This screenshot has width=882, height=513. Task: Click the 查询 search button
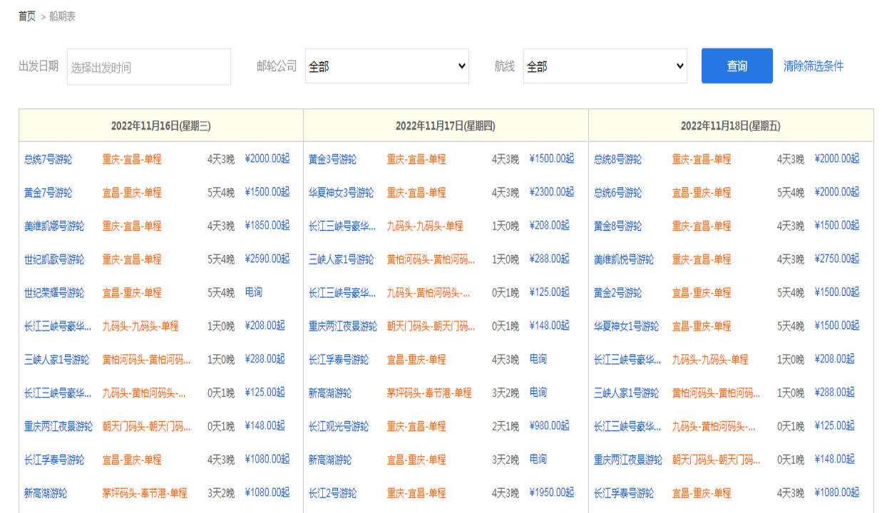pos(737,66)
